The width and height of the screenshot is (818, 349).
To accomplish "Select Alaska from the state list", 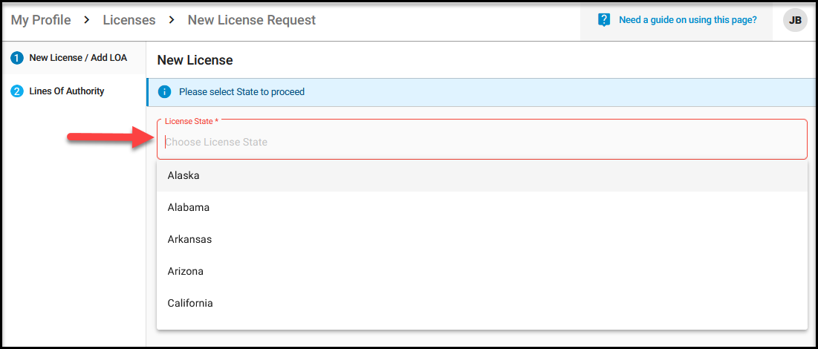I will pyautogui.click(x=482, y=176).
